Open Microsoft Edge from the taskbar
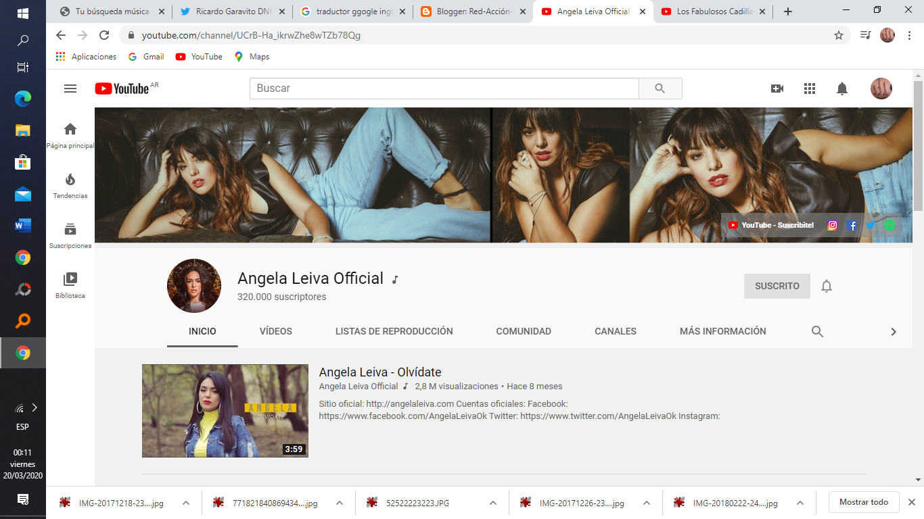924x519 pixels. [22, 99]
